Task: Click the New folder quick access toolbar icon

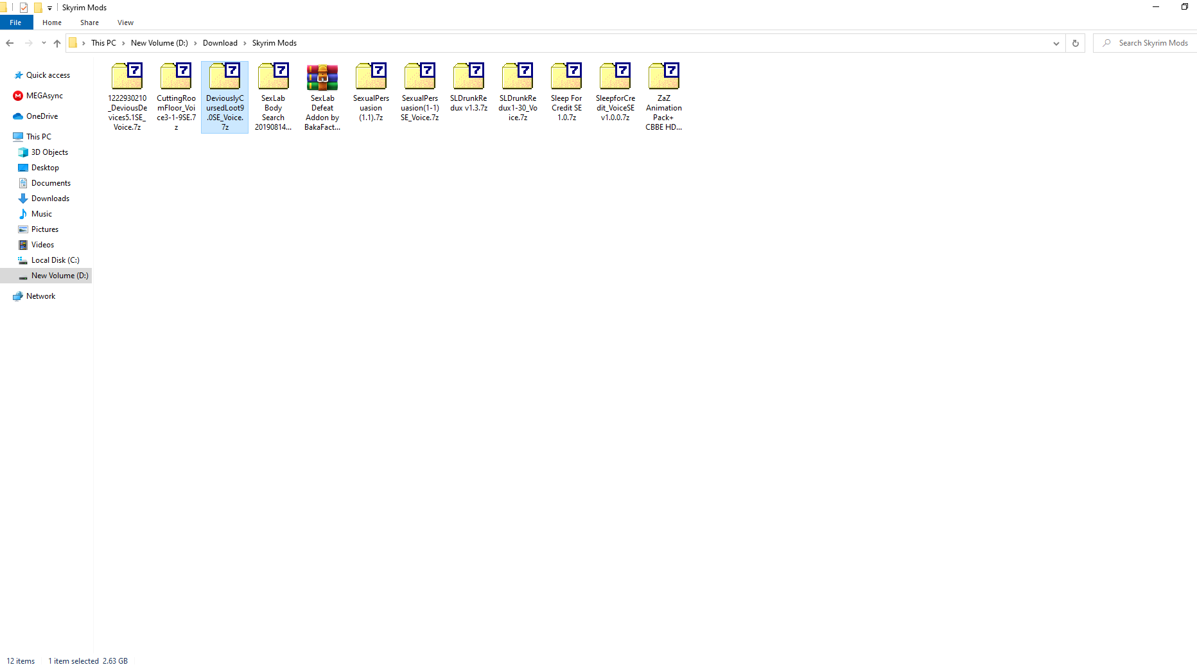Action: [38, 8]
